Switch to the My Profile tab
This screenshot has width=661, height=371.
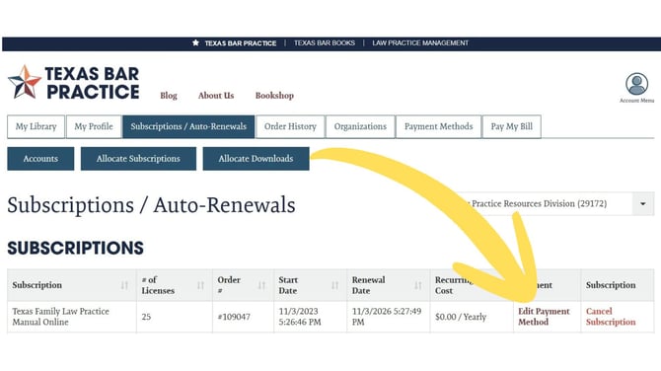click(94, 126)
